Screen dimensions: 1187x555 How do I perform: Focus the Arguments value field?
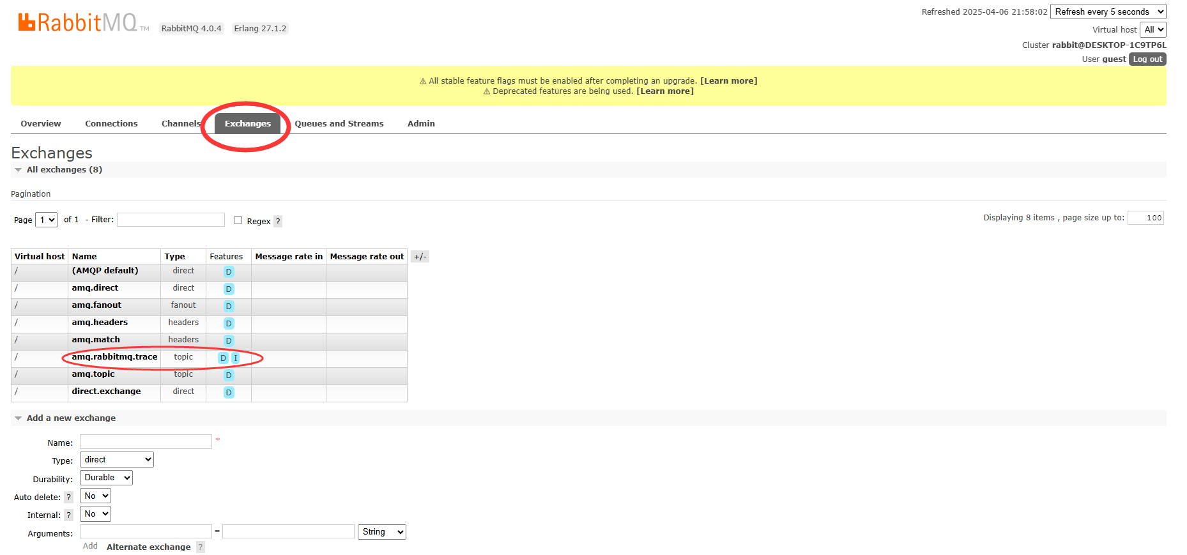point(288,531)
